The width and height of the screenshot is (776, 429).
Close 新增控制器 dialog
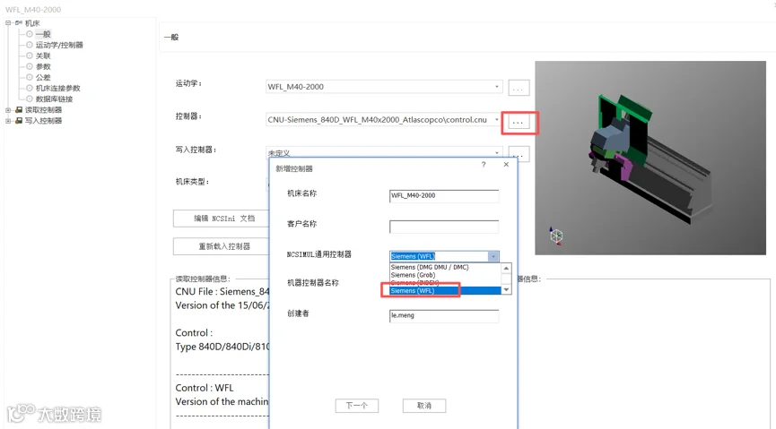pyautogui.click(x=506, y=165)
